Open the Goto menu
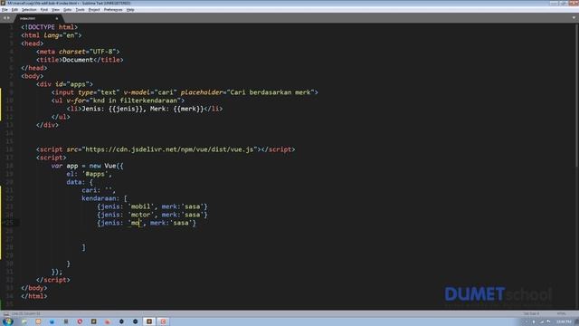Screen dimensions: 579x326 (67, 10)
